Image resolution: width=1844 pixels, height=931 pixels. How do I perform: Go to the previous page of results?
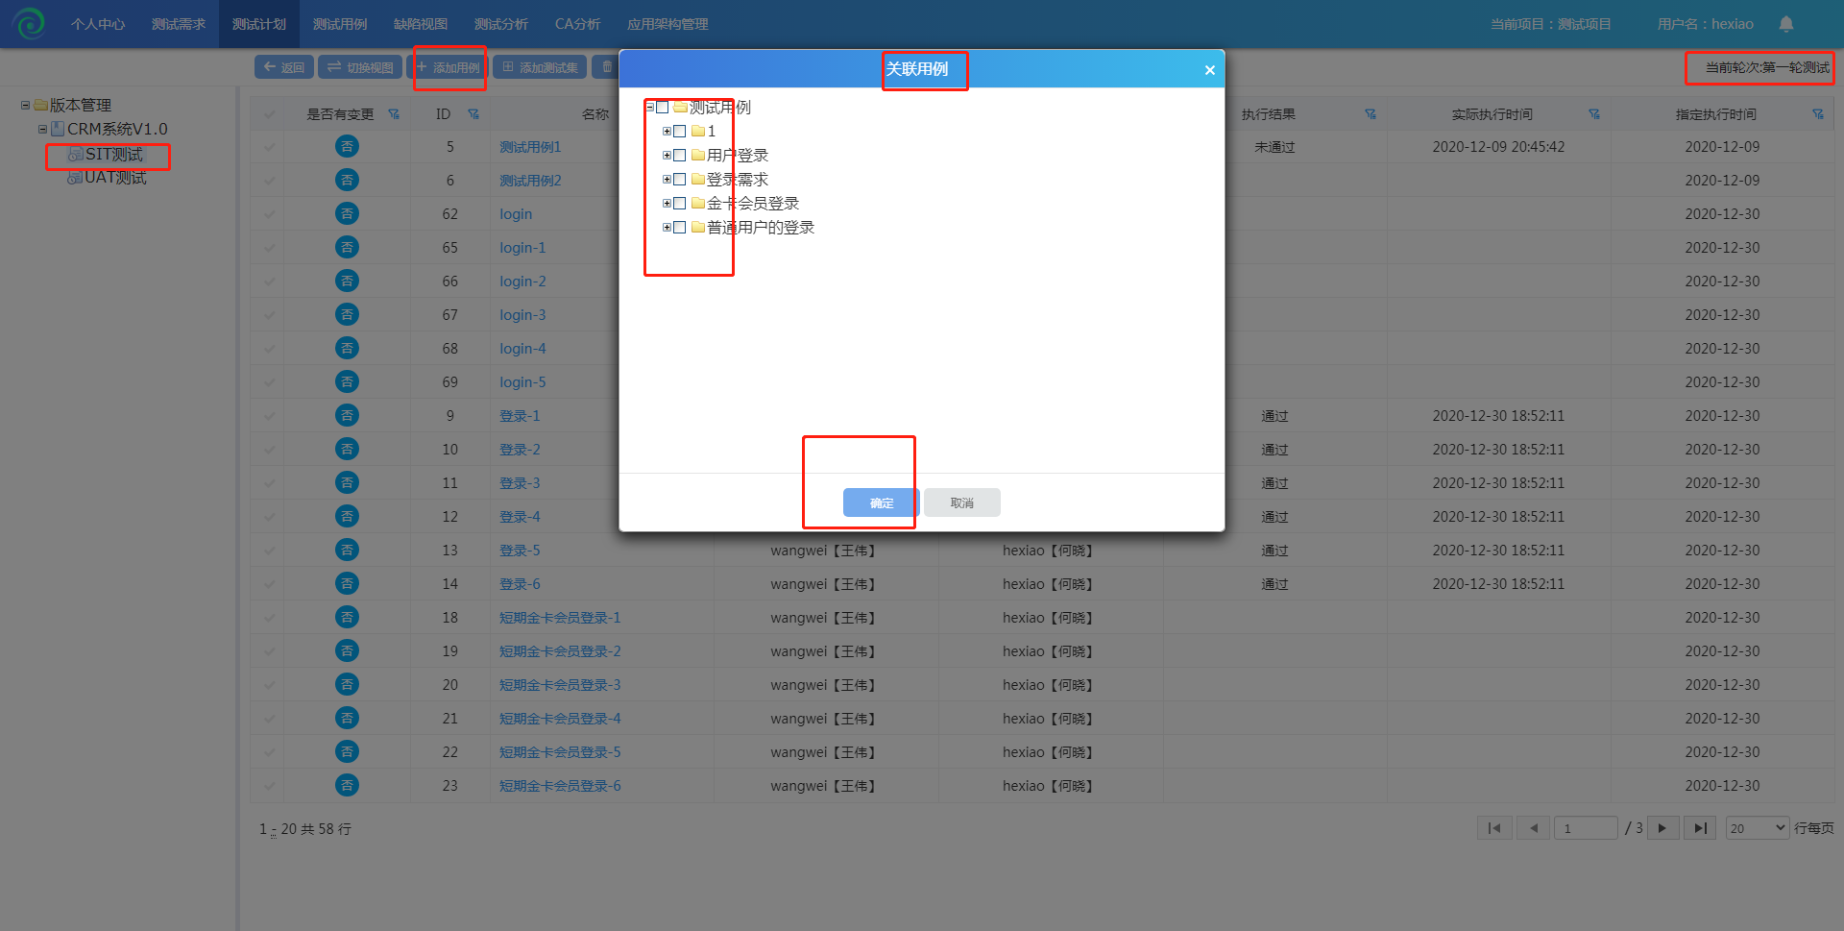(1534, 828)
